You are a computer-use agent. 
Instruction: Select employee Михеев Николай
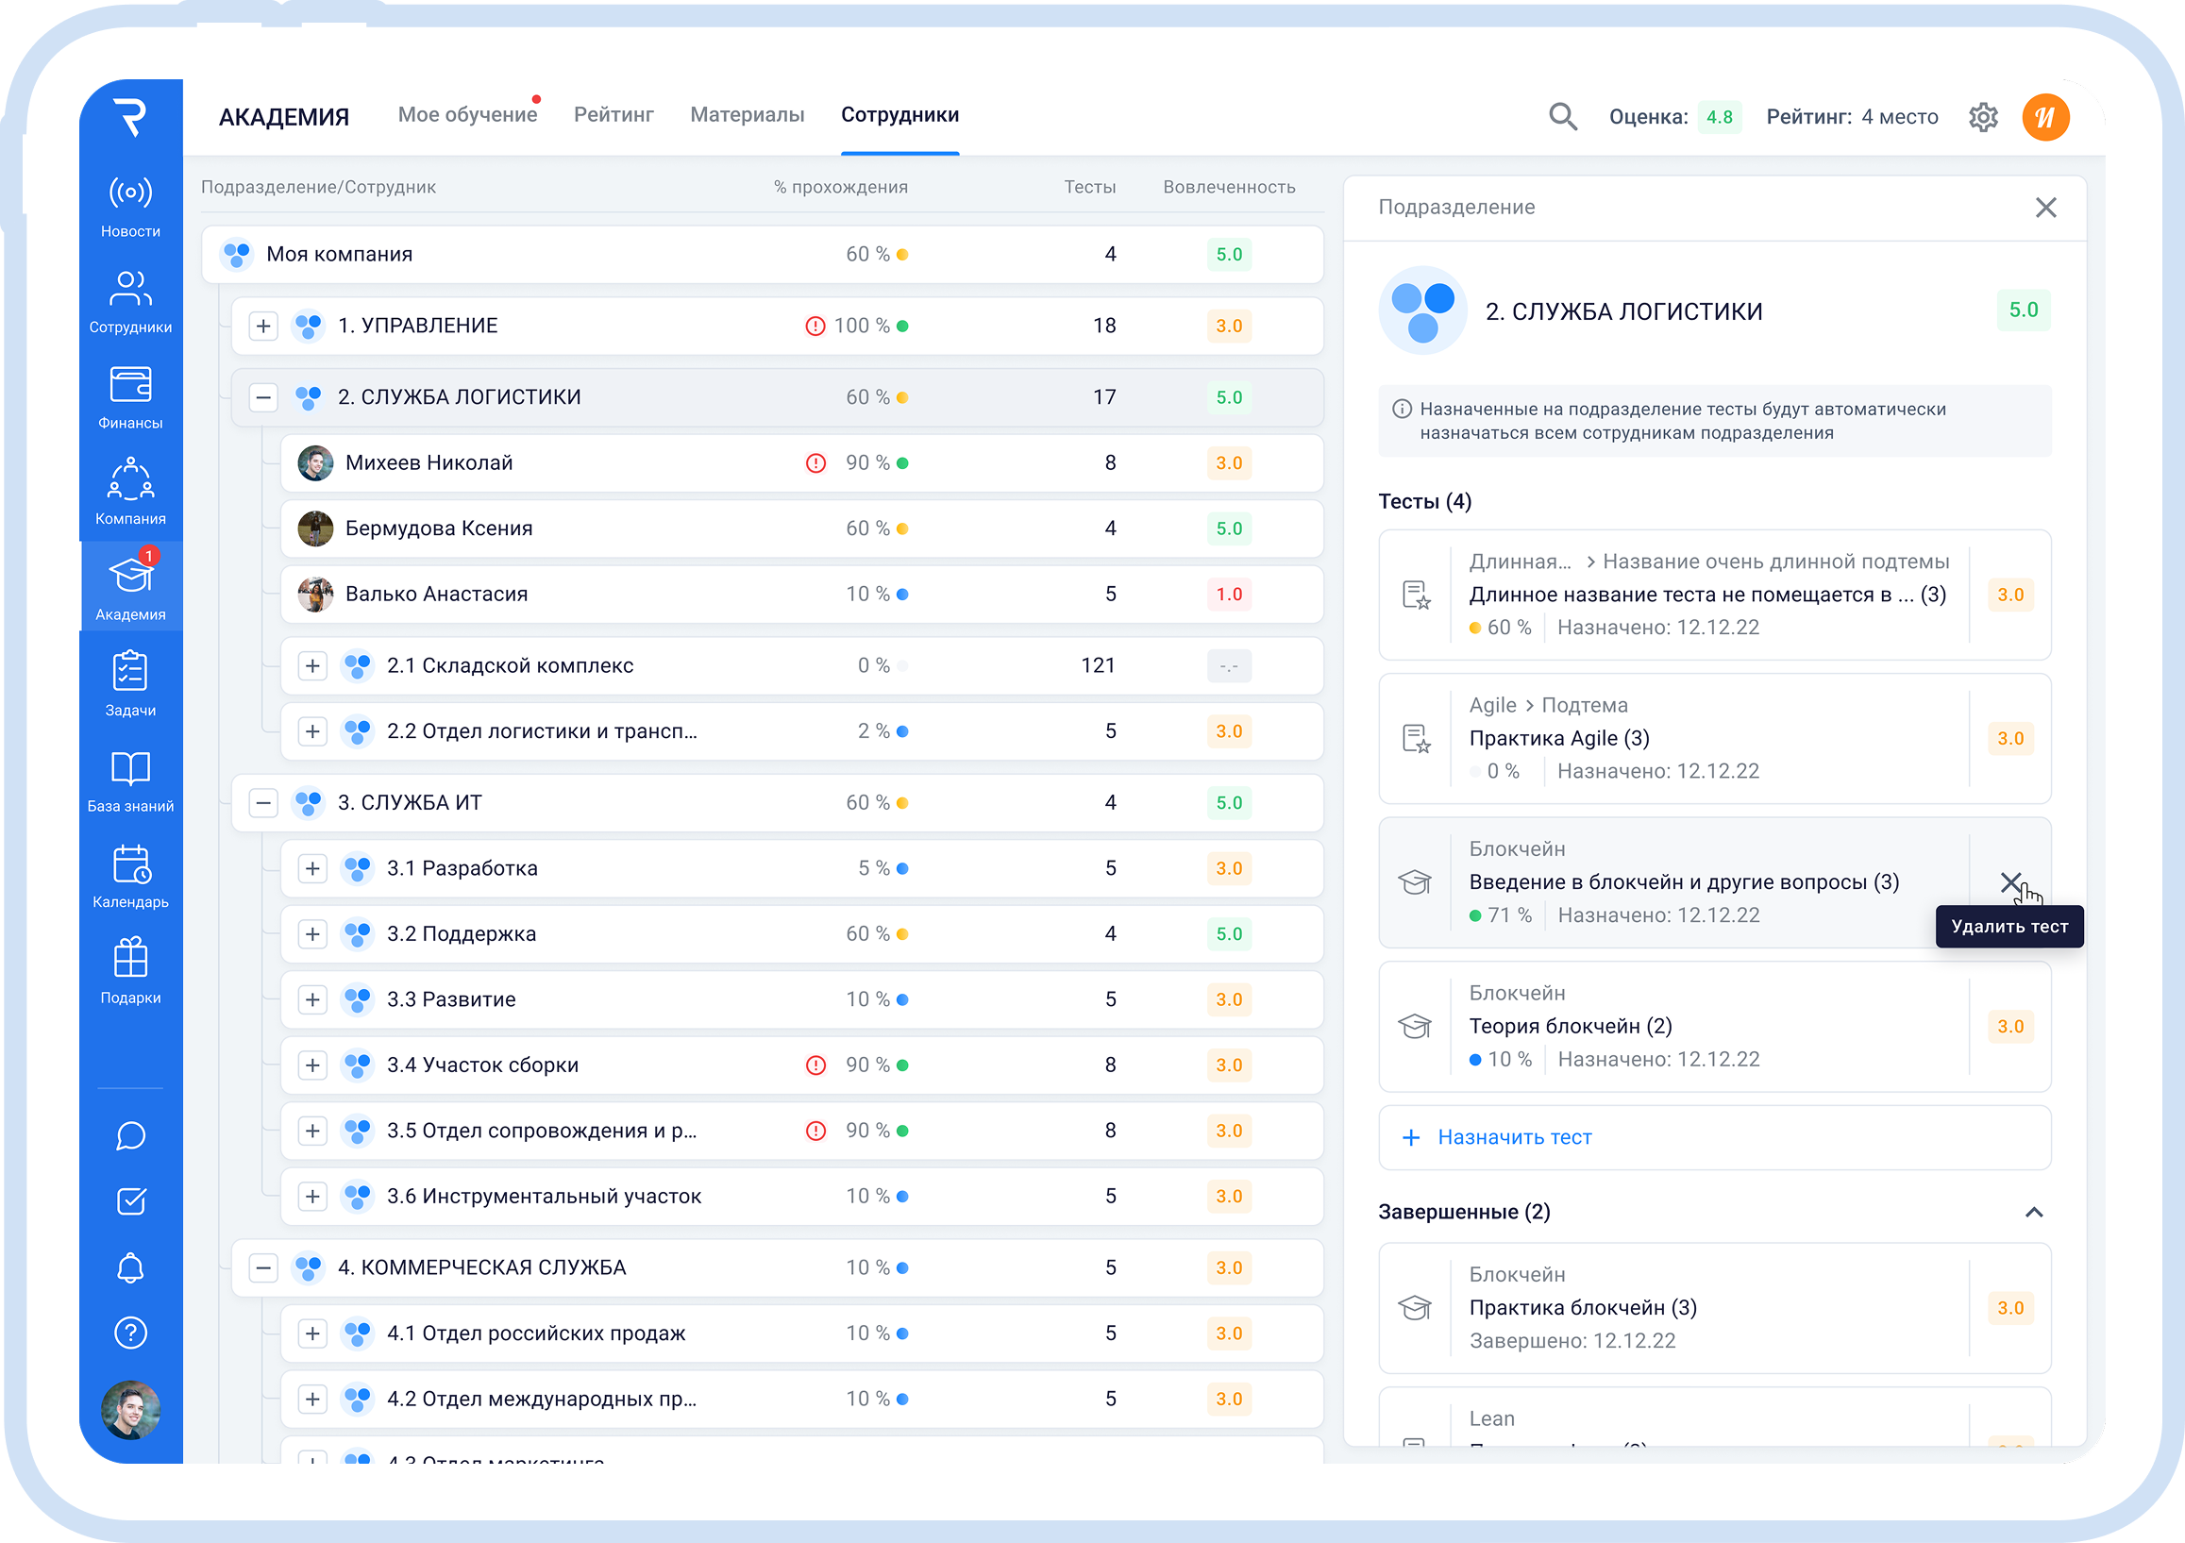801,463
